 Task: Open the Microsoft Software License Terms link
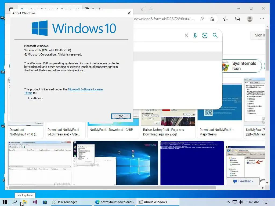coord(85,89)
